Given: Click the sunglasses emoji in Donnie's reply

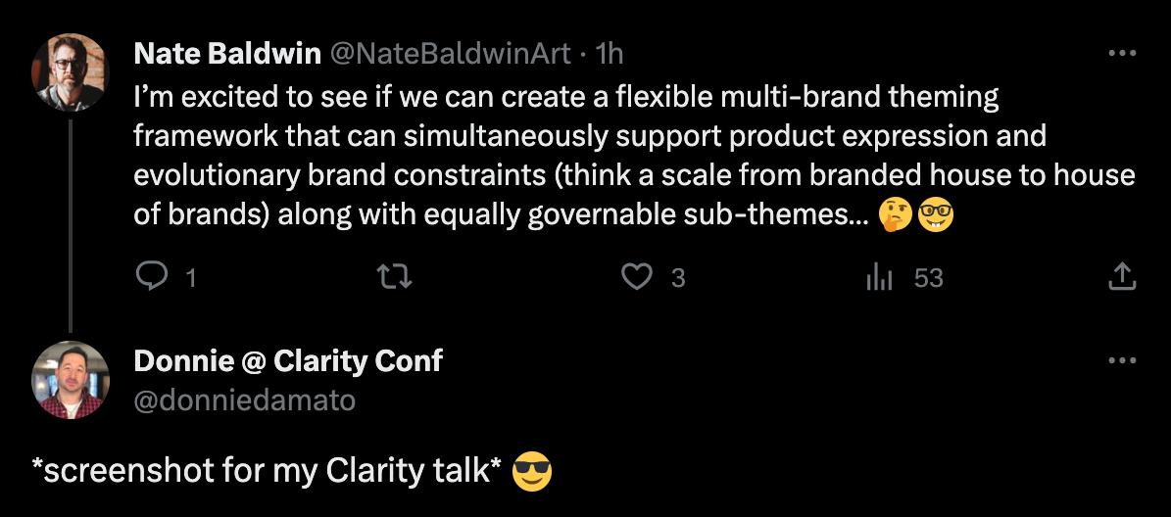Looking at the screenshot, I should [x=532, y=472].
